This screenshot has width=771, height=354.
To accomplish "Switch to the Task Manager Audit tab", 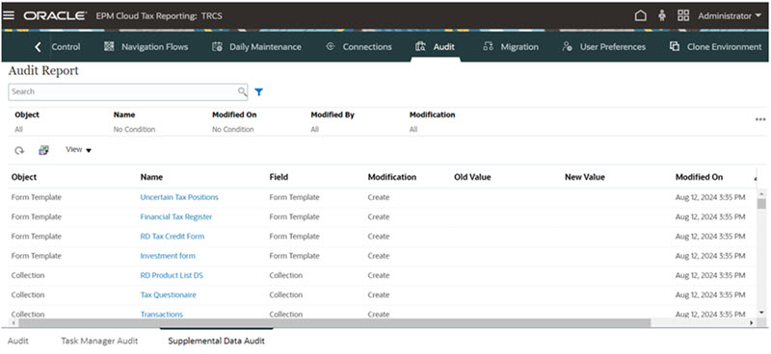I will 99,341.
